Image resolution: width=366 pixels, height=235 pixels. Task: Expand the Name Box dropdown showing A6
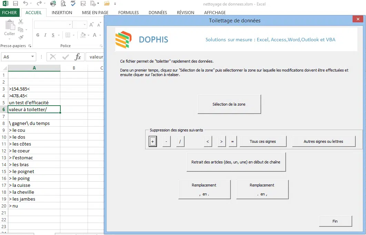(33, 57)
